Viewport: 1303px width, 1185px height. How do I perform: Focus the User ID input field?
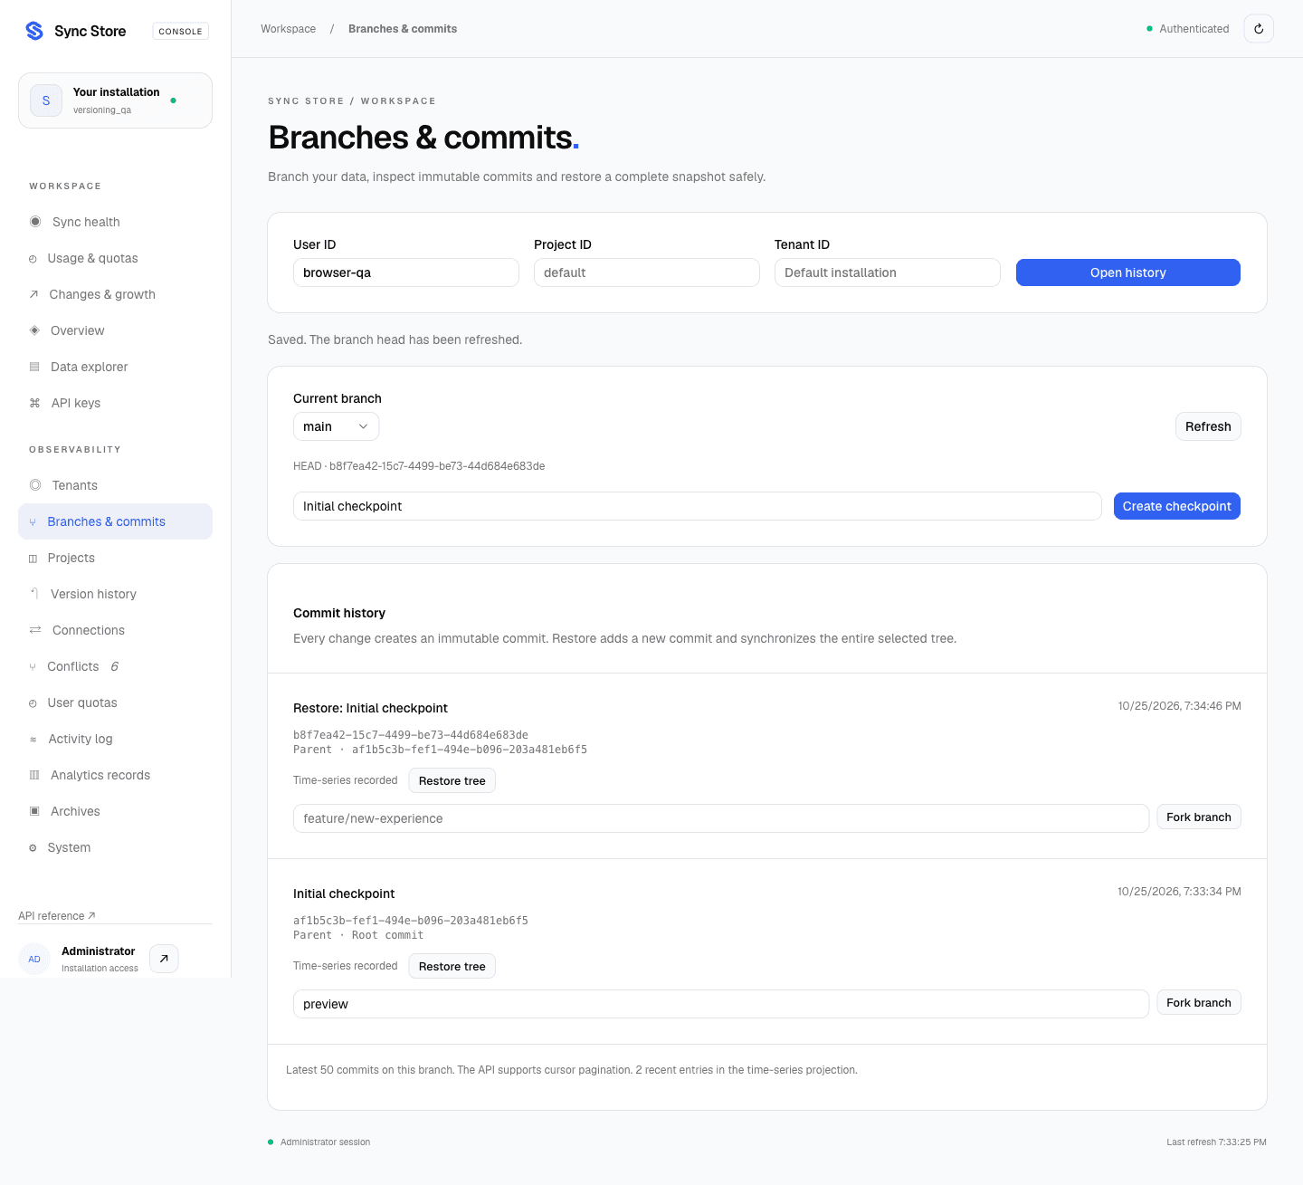tap(406, 272)
